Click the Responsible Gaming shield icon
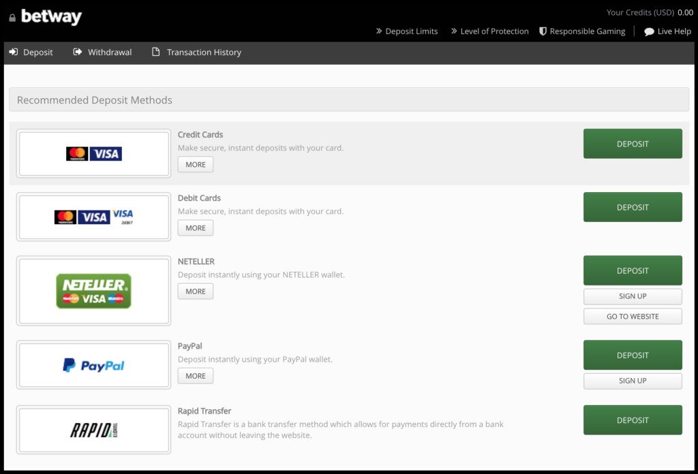 pos(543,31)
